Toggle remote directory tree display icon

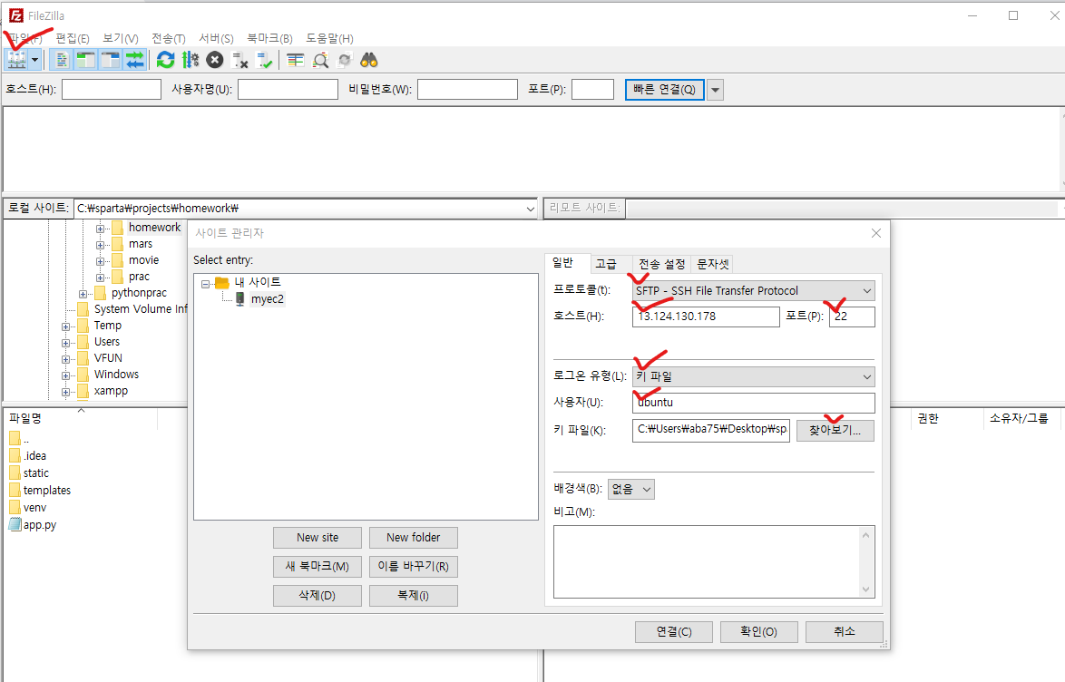(x=110, y=60)
